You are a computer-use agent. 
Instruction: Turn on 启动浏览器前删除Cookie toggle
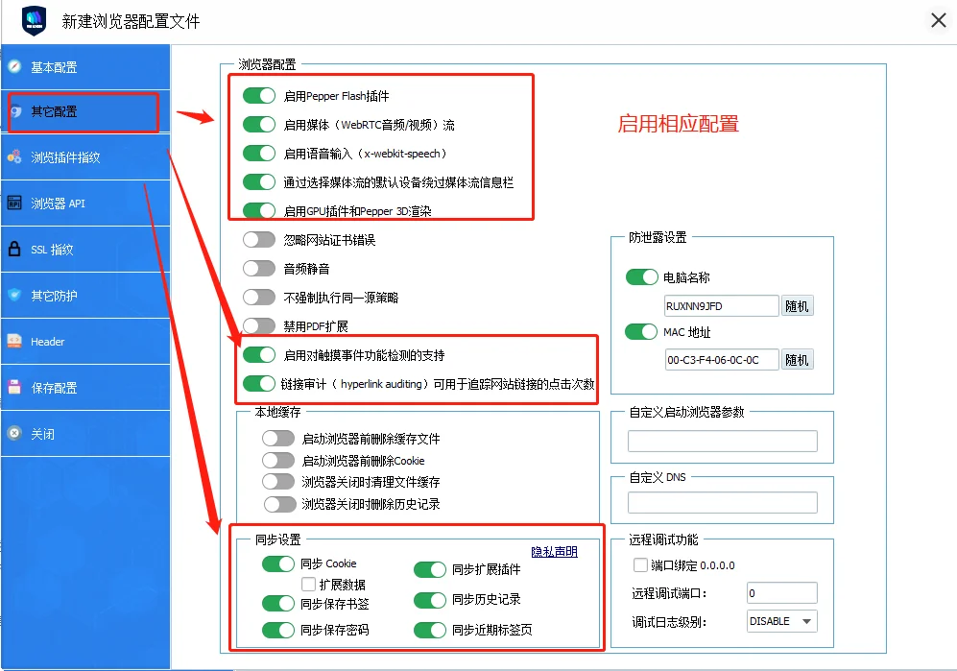pos(278,460)
